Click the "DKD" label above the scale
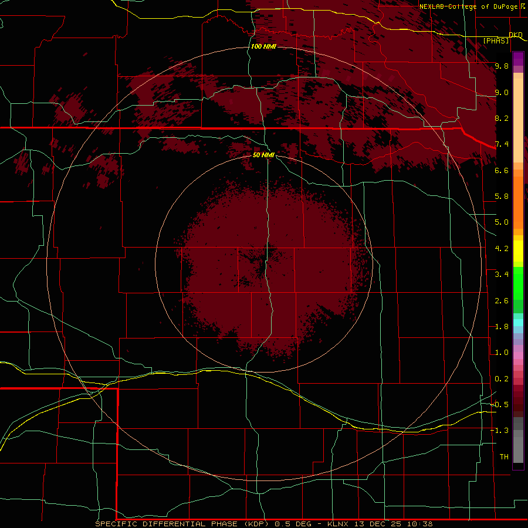Viewport: 528px width, 528px height. (x=516, y=35)
